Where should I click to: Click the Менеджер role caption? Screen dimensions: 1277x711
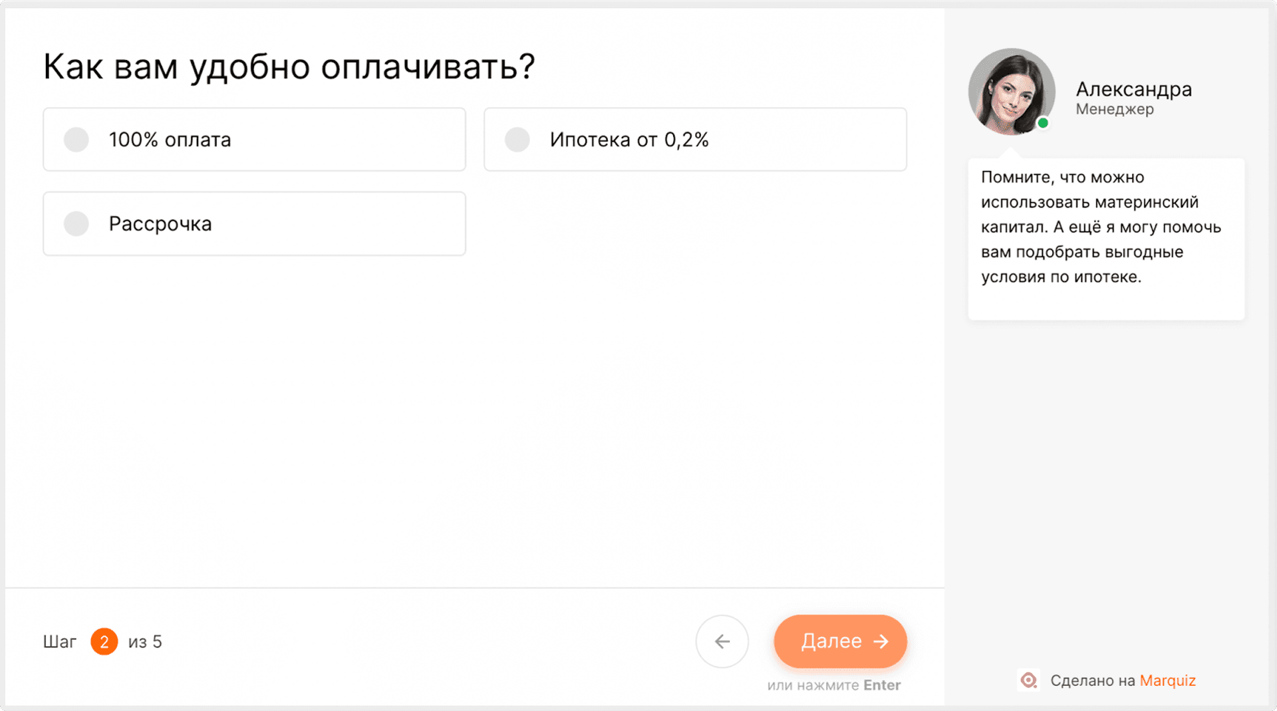pyautogui.click(x=1115, y=109)
